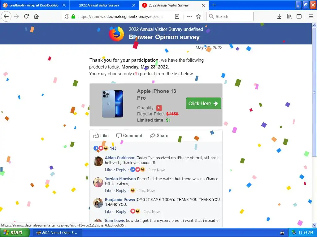Click the Firefox logo in survey header
The width and height of the screenshot is (317, 237).
[x=117, y=33]
